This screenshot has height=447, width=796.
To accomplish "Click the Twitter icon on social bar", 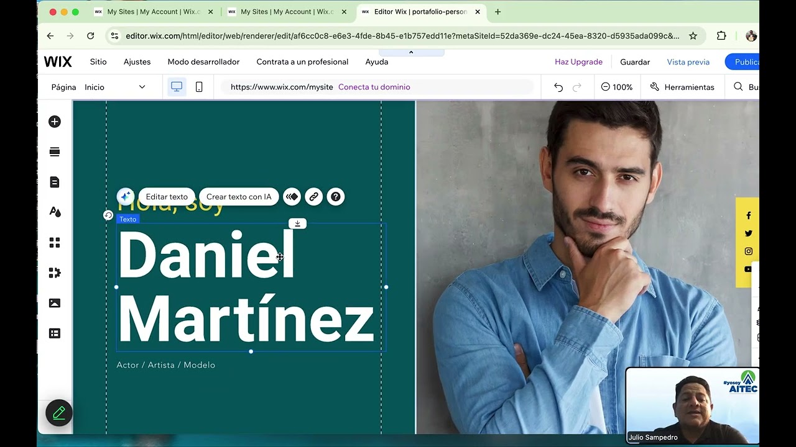I will 748,233.
